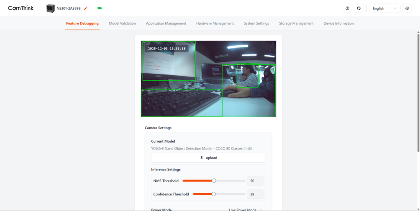View the Device Information tab
Image resolution: width=420 pixels, height=211 pixels.
click(338, 23)
